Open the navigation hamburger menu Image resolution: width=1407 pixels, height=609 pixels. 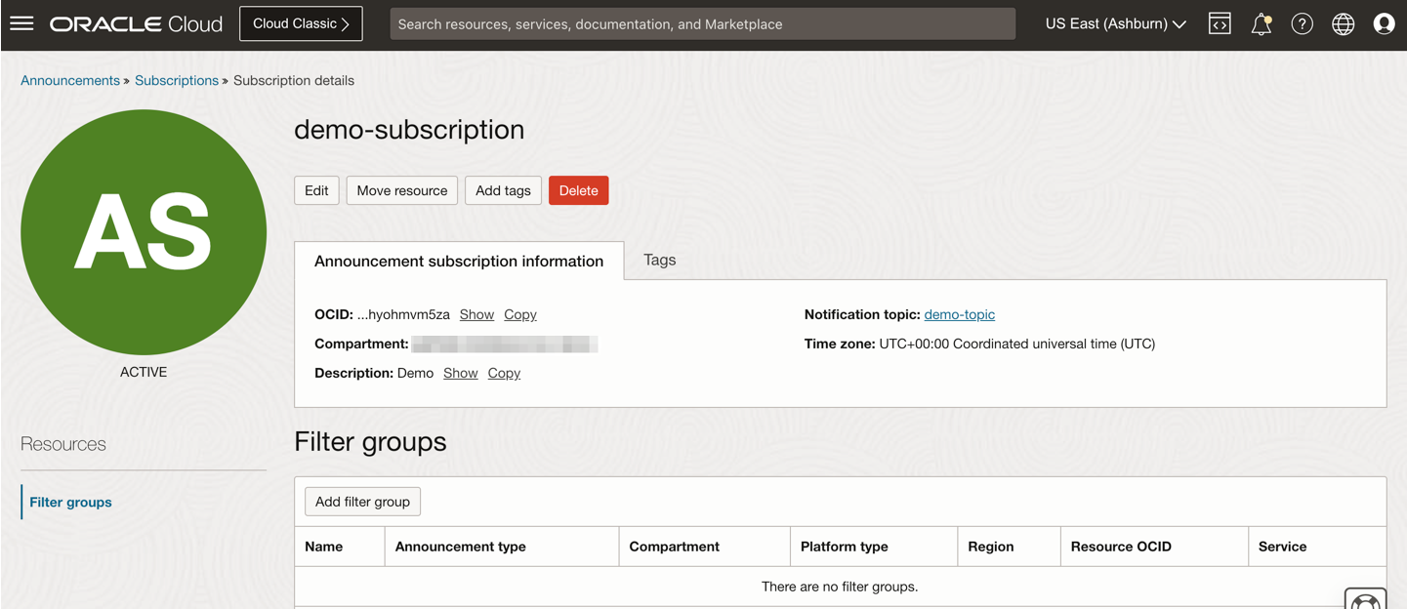pos(21,22)
